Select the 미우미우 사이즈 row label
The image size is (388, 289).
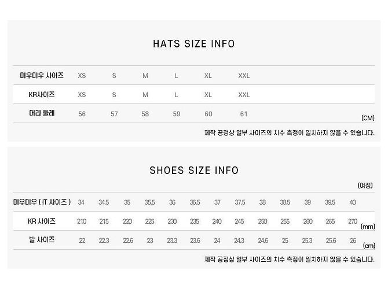[x=42, y=75]
